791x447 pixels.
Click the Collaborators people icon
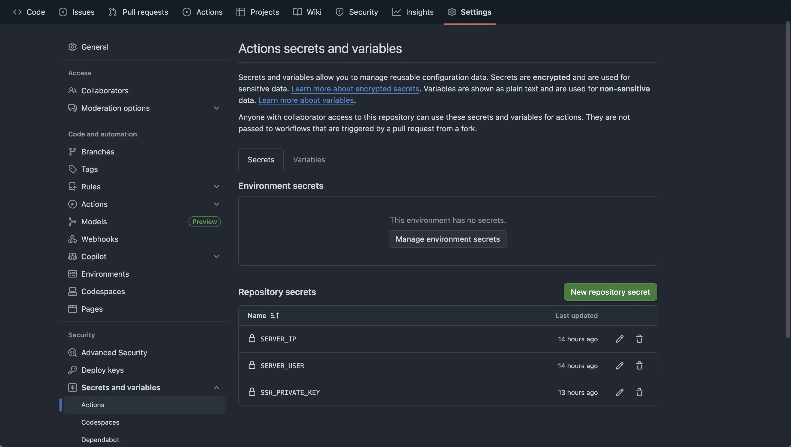[x=73, y=91]
